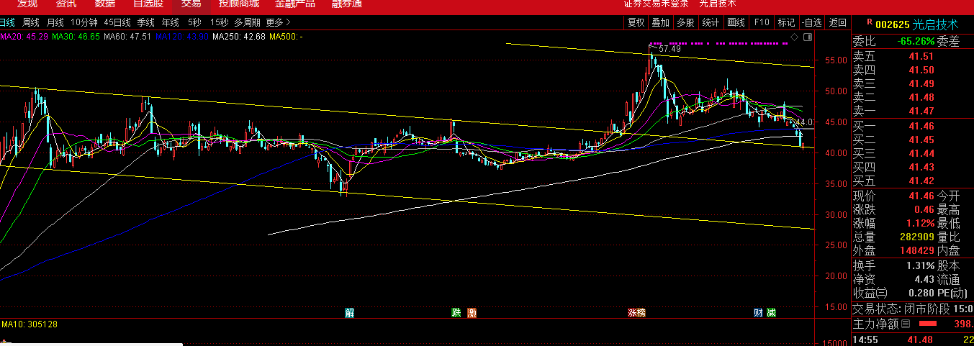This screenshot has height=346, width=974.
Task: Click the 减 event marker on timeline
Action: [771, 313]
